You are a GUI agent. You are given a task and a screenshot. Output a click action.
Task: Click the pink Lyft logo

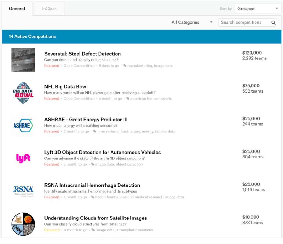point(23,158)
